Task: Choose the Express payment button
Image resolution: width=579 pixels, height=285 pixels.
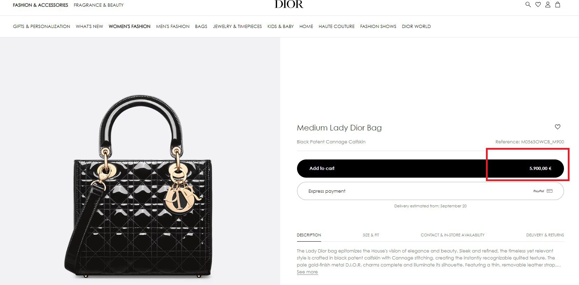Action: point(430,191)
